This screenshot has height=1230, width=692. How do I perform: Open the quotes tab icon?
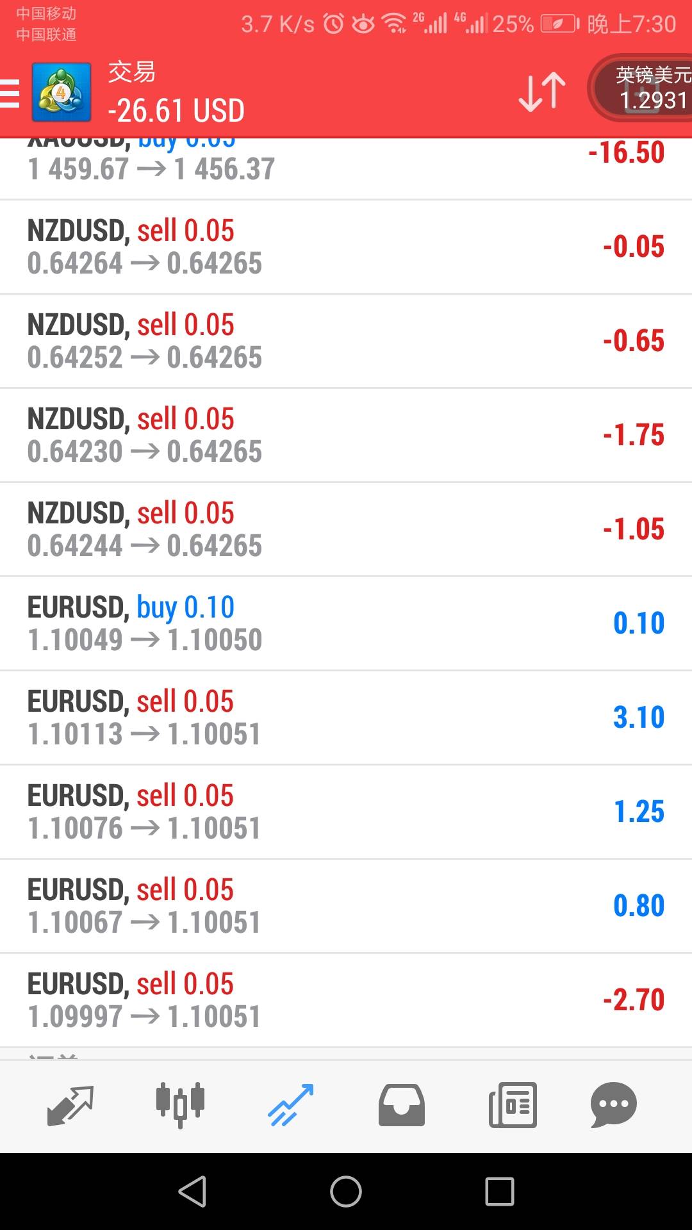pyautogui.click(x=70, y=1105)
